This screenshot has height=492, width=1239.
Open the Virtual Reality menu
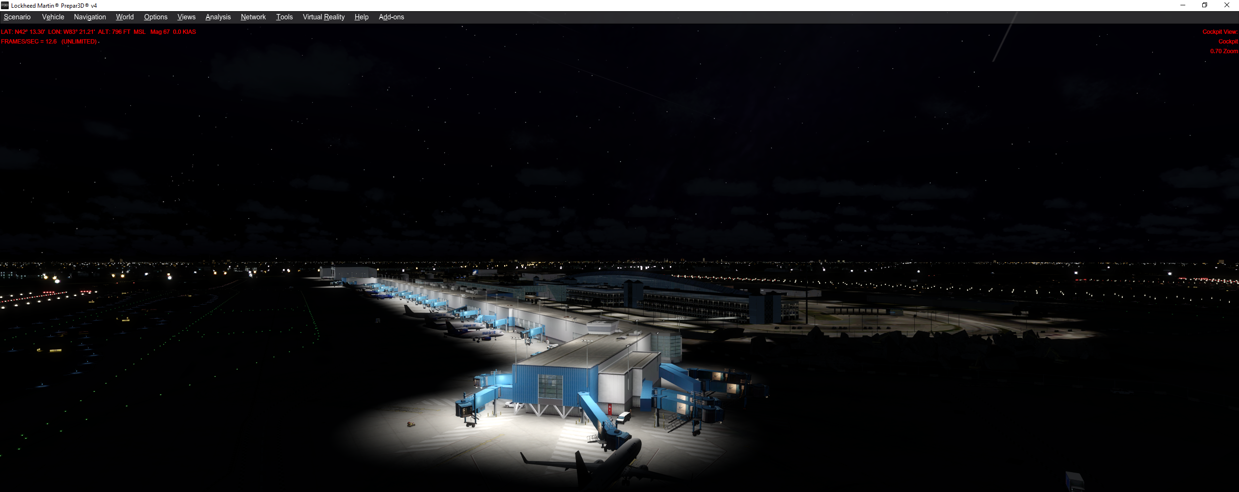[323, 17]
